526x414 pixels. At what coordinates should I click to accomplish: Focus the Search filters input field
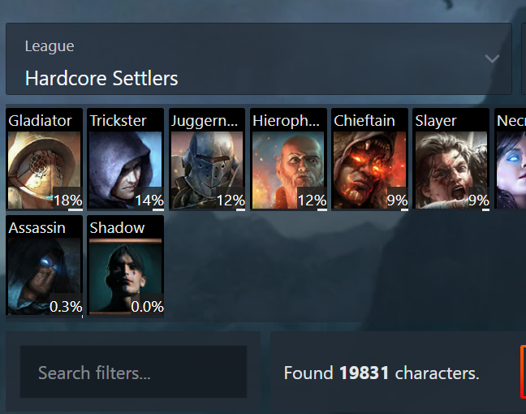(x=133, y=372)
